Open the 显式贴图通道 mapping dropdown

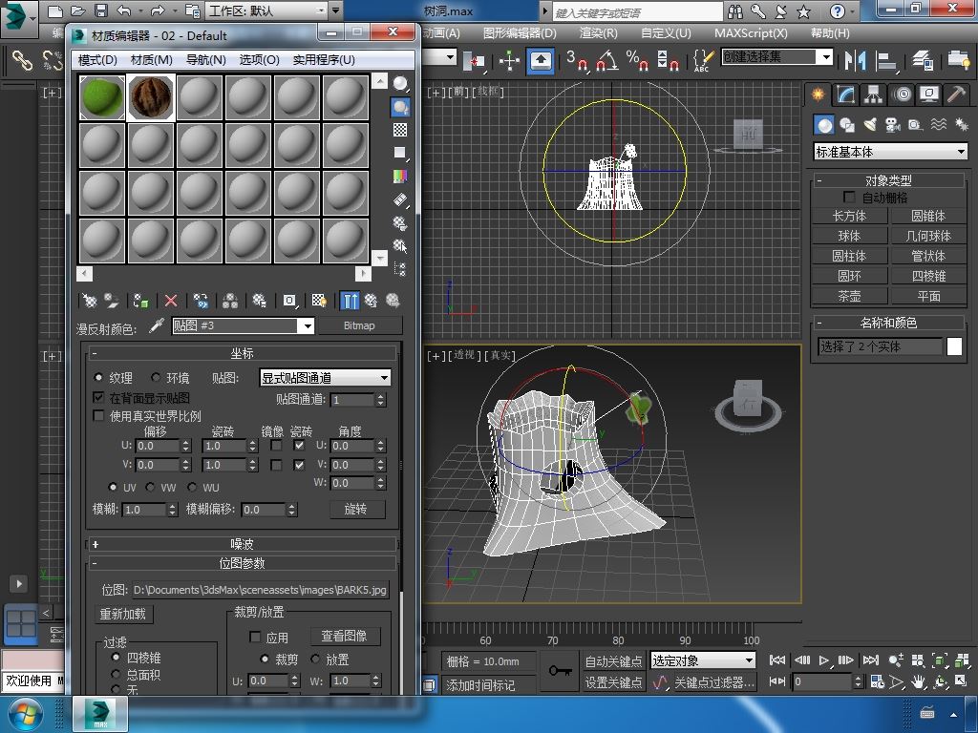pos(325,378)
